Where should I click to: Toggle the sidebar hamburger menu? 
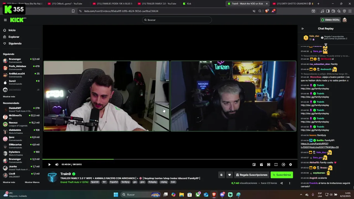point(5,20)
